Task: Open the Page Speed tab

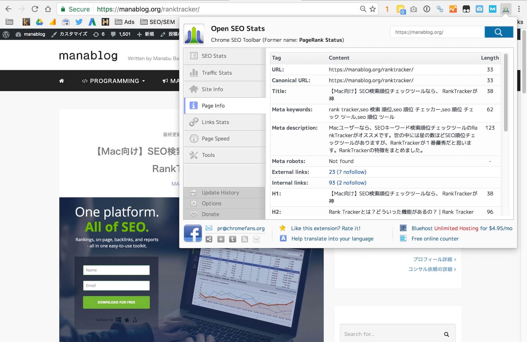Action: click(x=225, y=139)
